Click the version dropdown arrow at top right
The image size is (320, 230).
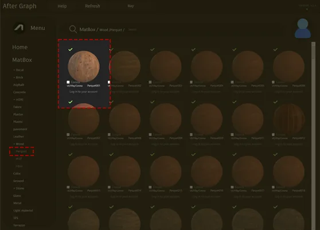coord(307,9)
